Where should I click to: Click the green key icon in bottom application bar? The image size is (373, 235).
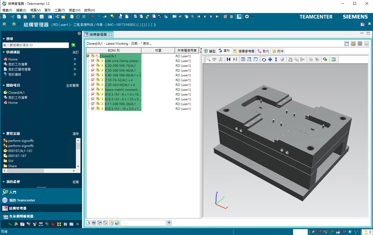(x=10, y=224)
